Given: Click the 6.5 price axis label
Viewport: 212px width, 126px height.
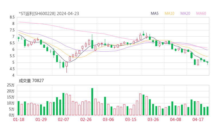Looking at the screenshot, I should (x=12, y=43).
